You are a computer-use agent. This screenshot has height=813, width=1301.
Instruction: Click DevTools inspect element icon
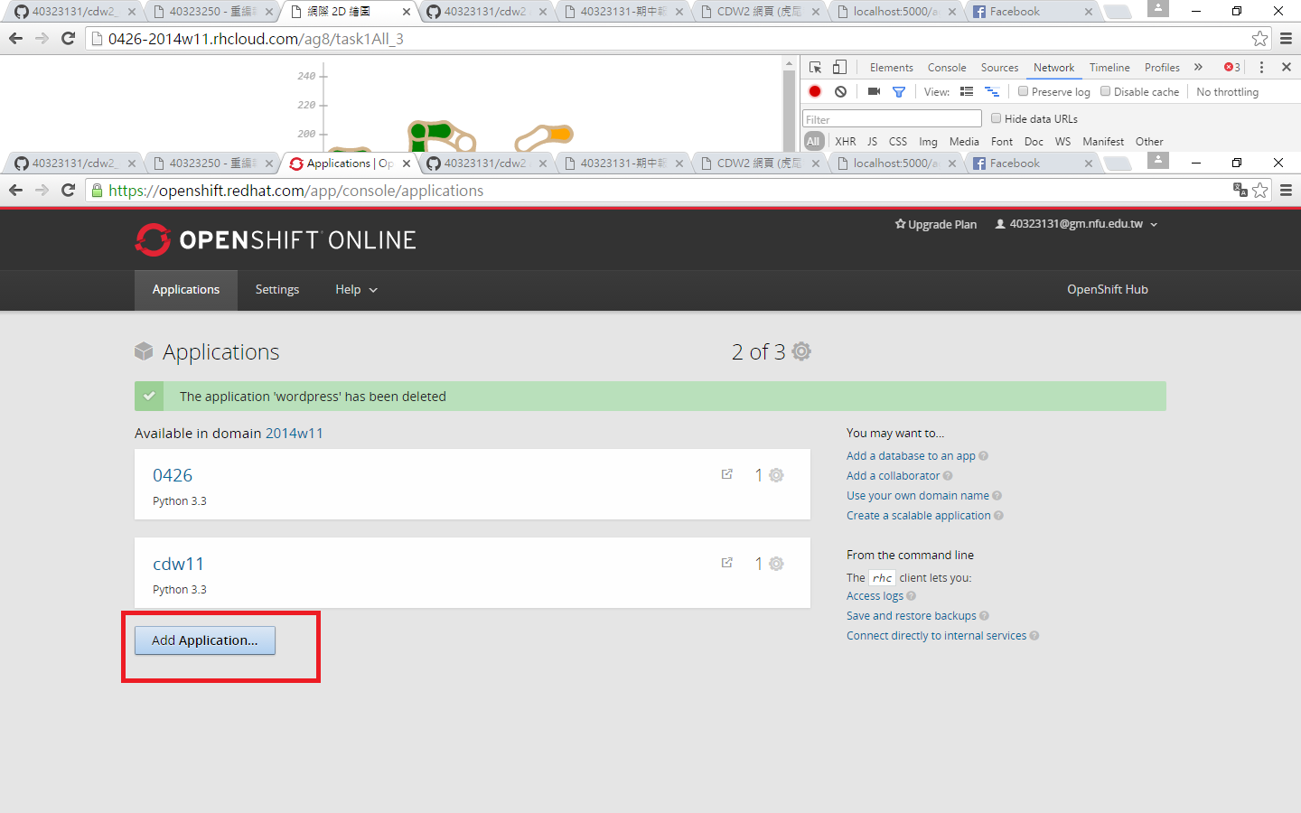coord(816,67)
